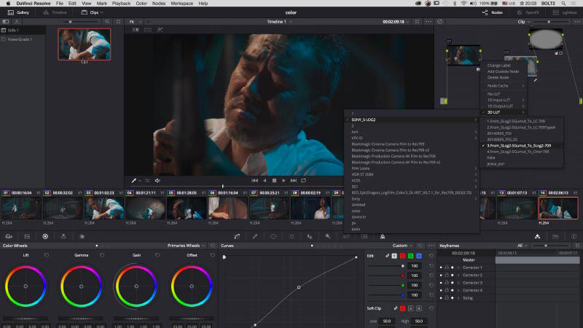Viewport: 583px width, 328px height.
Task: Open the Curves palette icon
Action: point(237,236)
